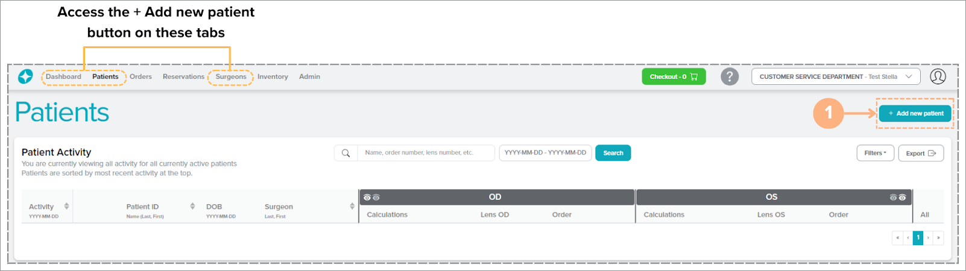Click the Add new patient button

click(x=915, y=113)
